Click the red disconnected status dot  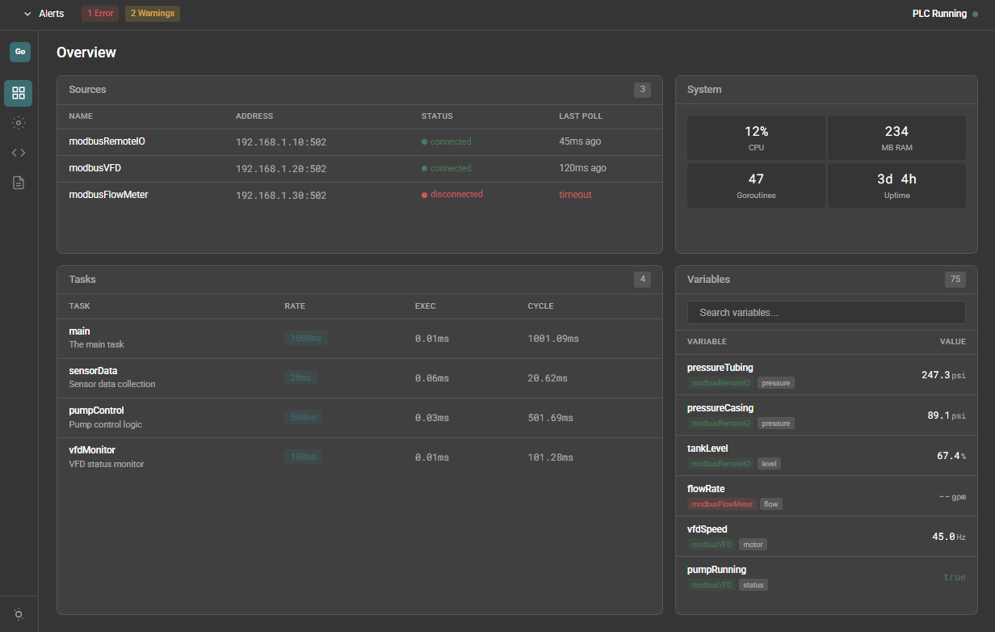pyautogui.click(x=424, y=195)
